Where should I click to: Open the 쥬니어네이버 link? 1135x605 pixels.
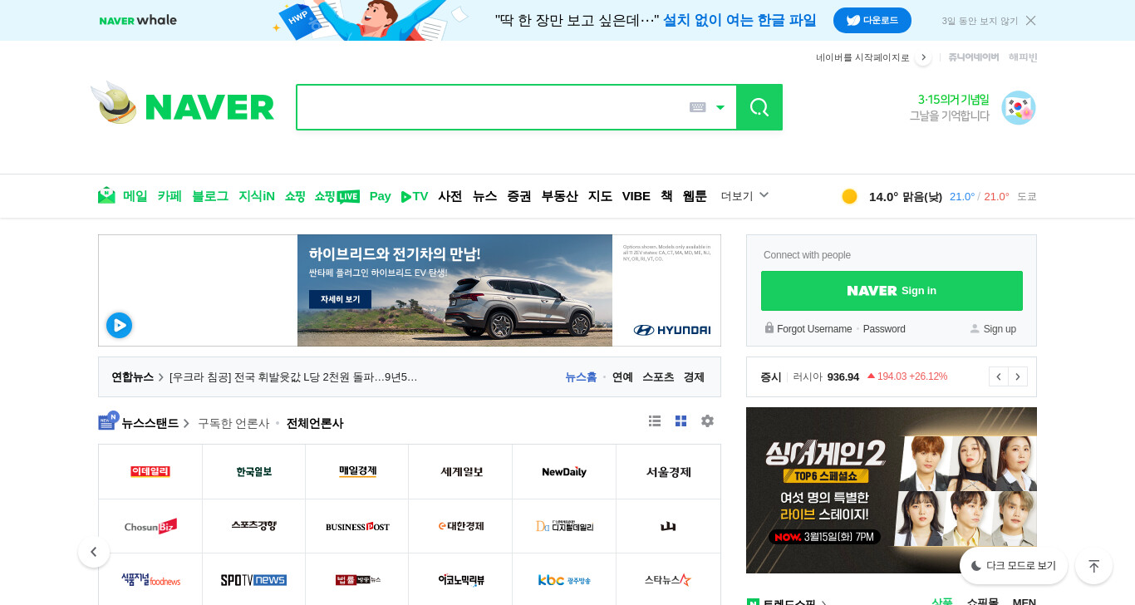pyautogui.click(x=974, y=57)
